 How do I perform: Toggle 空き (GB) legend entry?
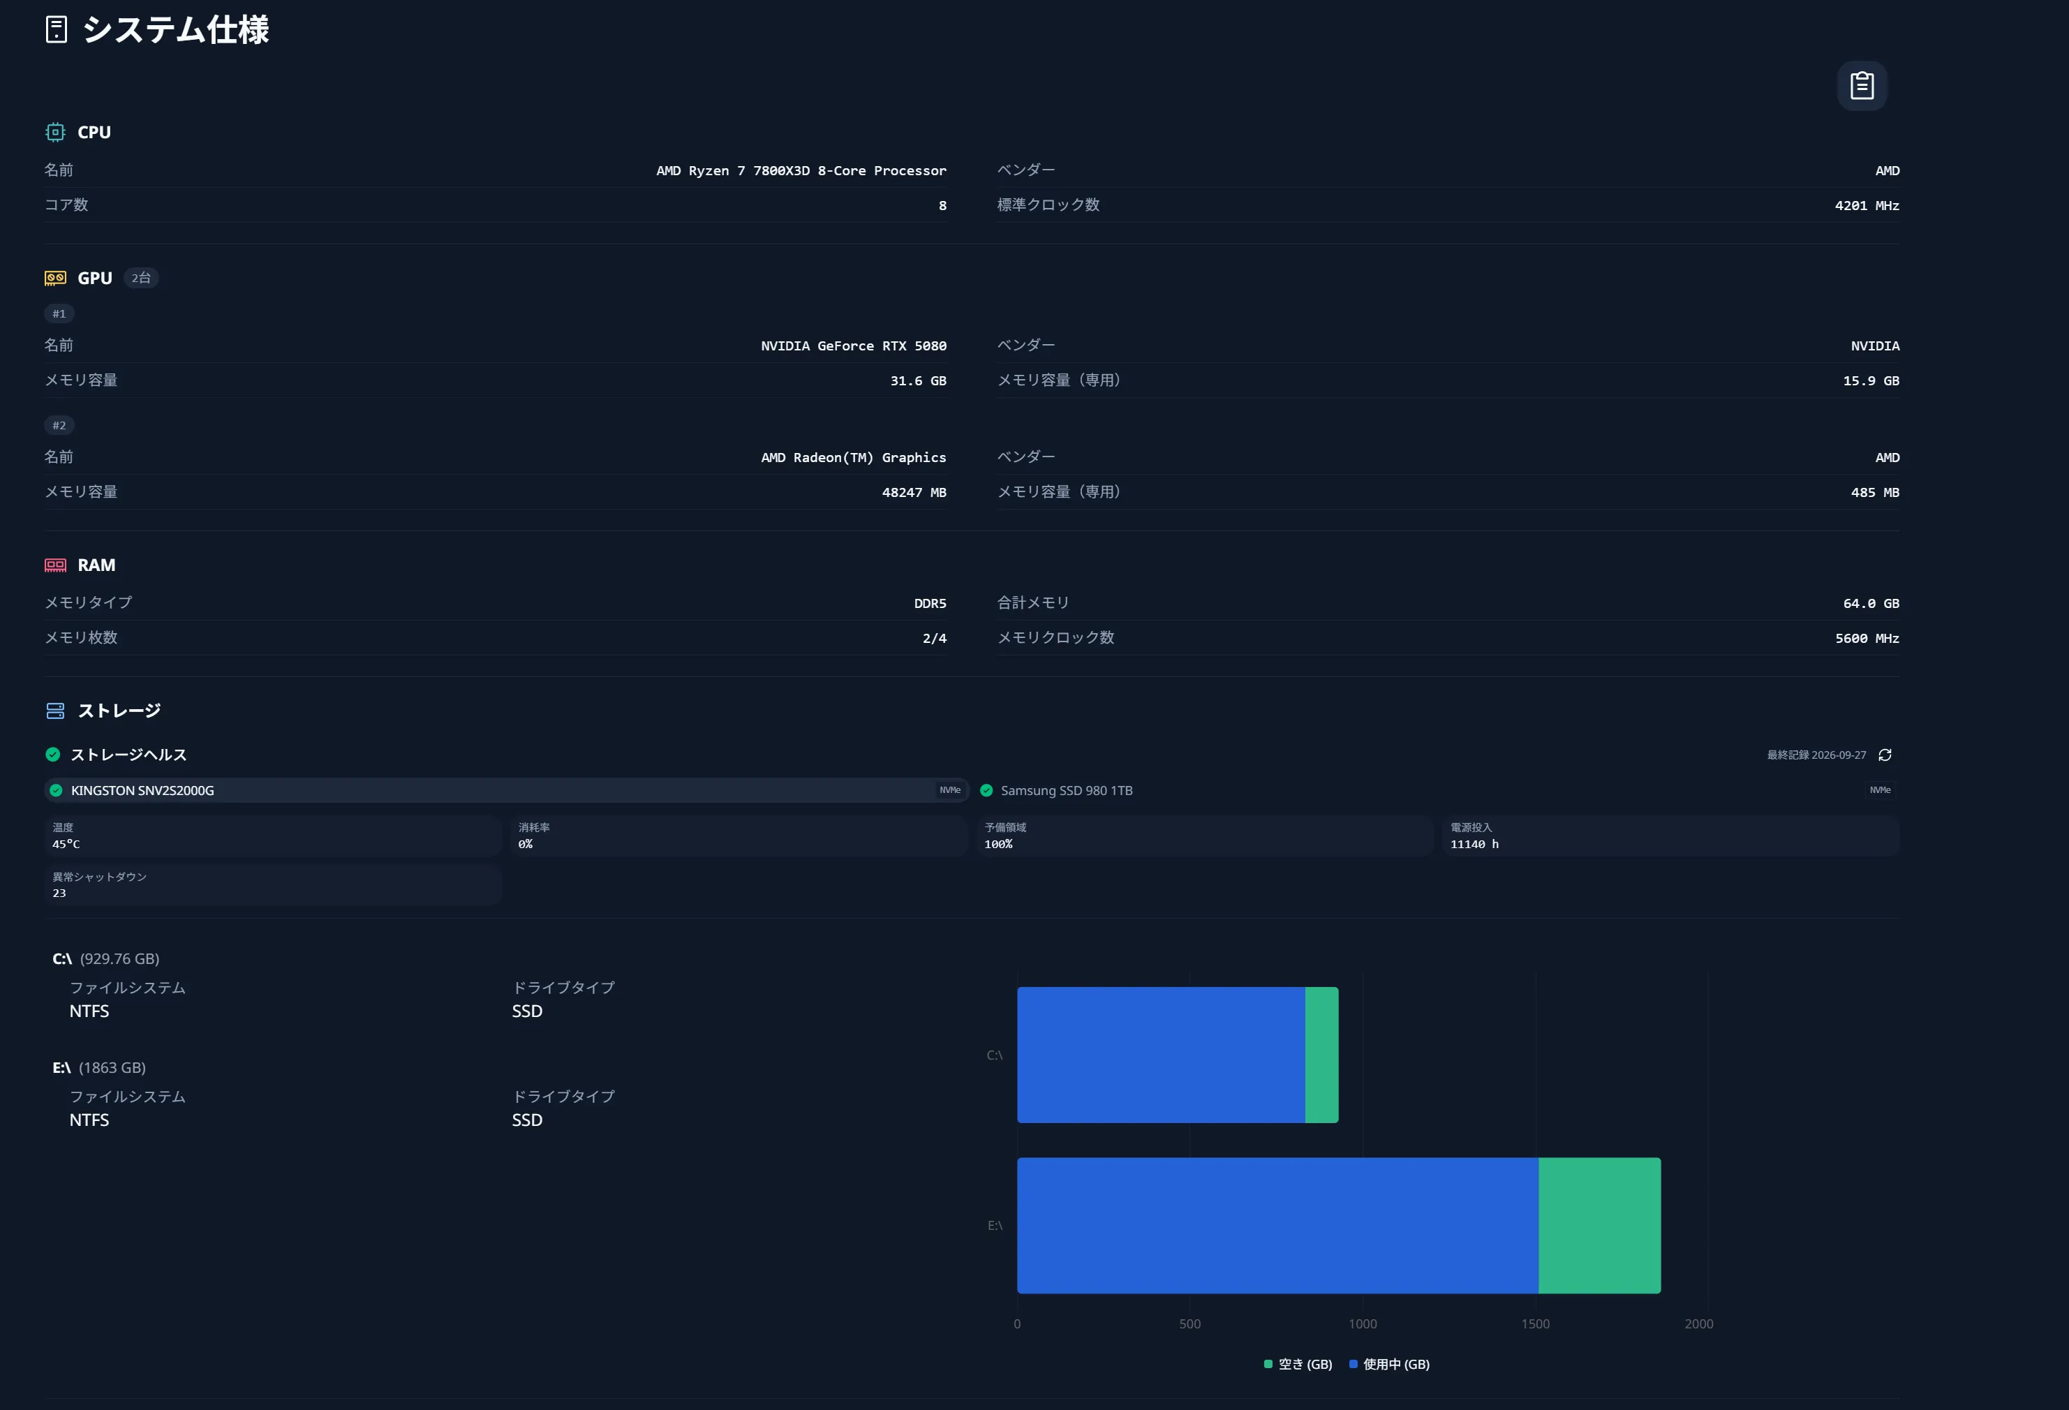click(1298, 1364)
